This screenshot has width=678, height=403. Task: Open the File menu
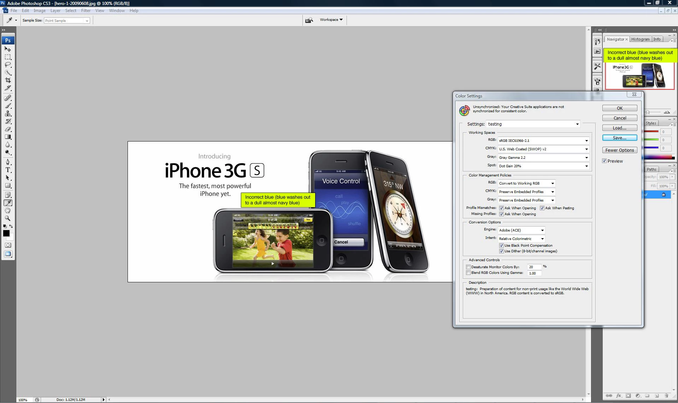[14, 11]
